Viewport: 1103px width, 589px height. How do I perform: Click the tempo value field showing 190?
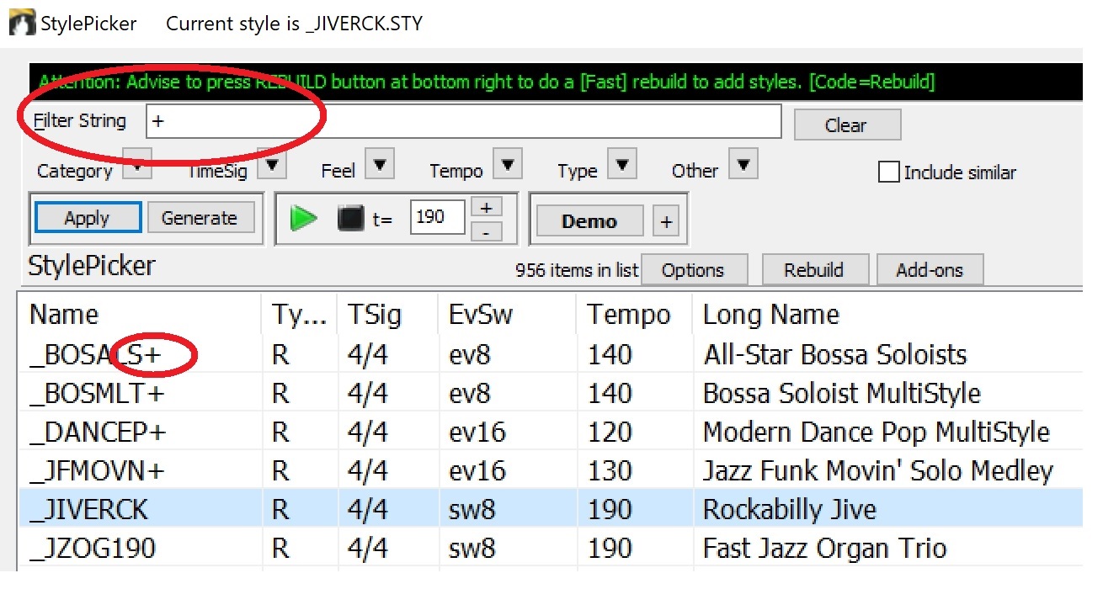click(438, 218)
